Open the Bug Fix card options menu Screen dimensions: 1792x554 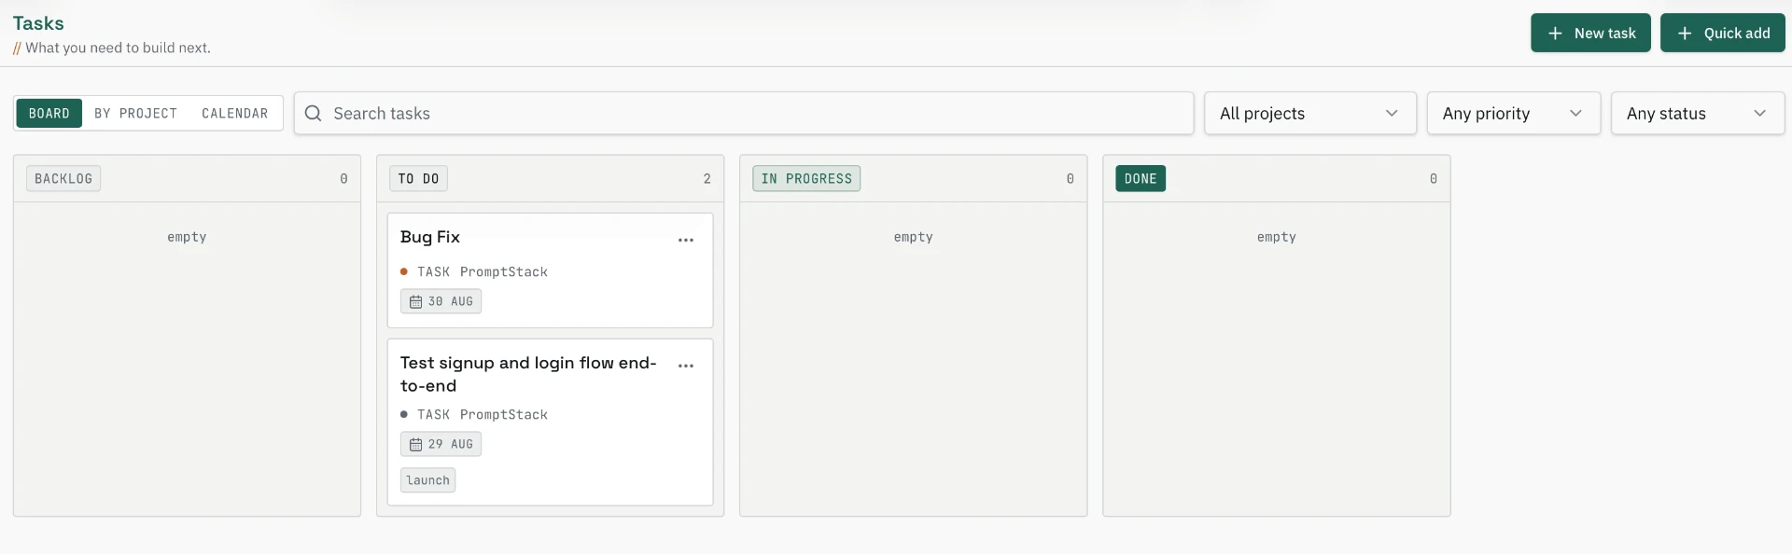pos(686,240)
